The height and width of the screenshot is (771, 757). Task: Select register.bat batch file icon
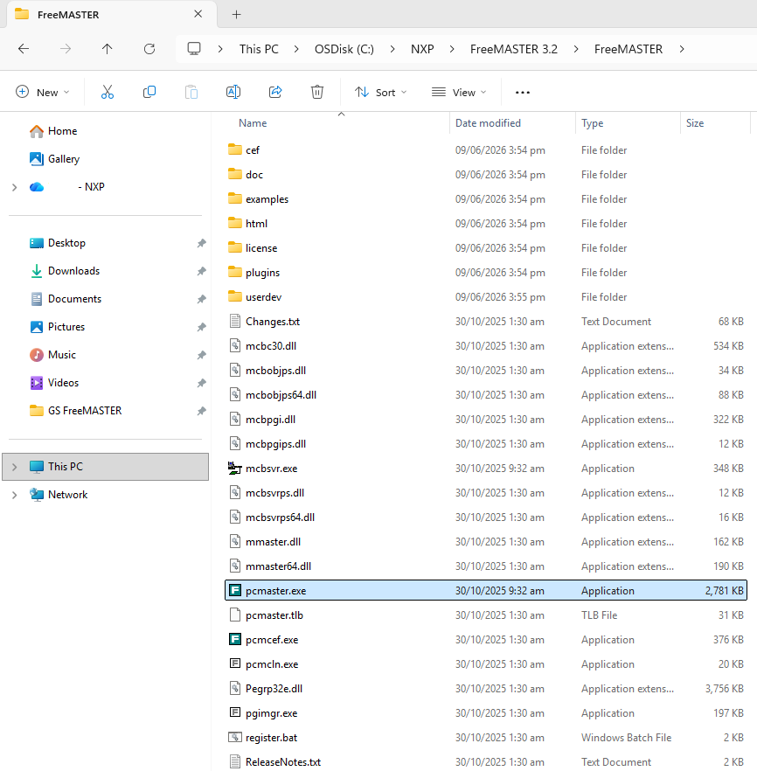click(235, 738)
